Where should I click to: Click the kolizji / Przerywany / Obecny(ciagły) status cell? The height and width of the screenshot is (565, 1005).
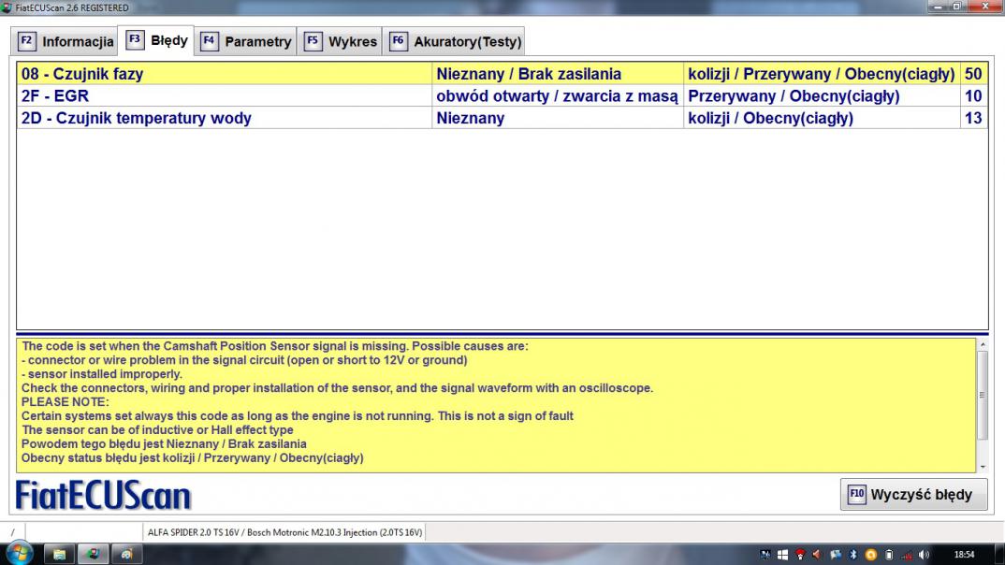coord(822,74)
